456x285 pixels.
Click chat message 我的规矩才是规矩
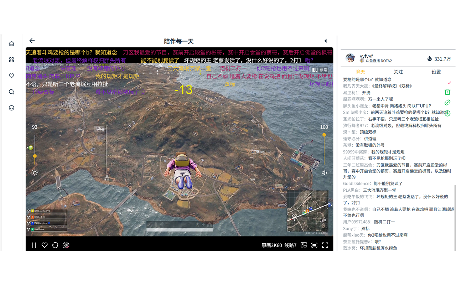388,152
